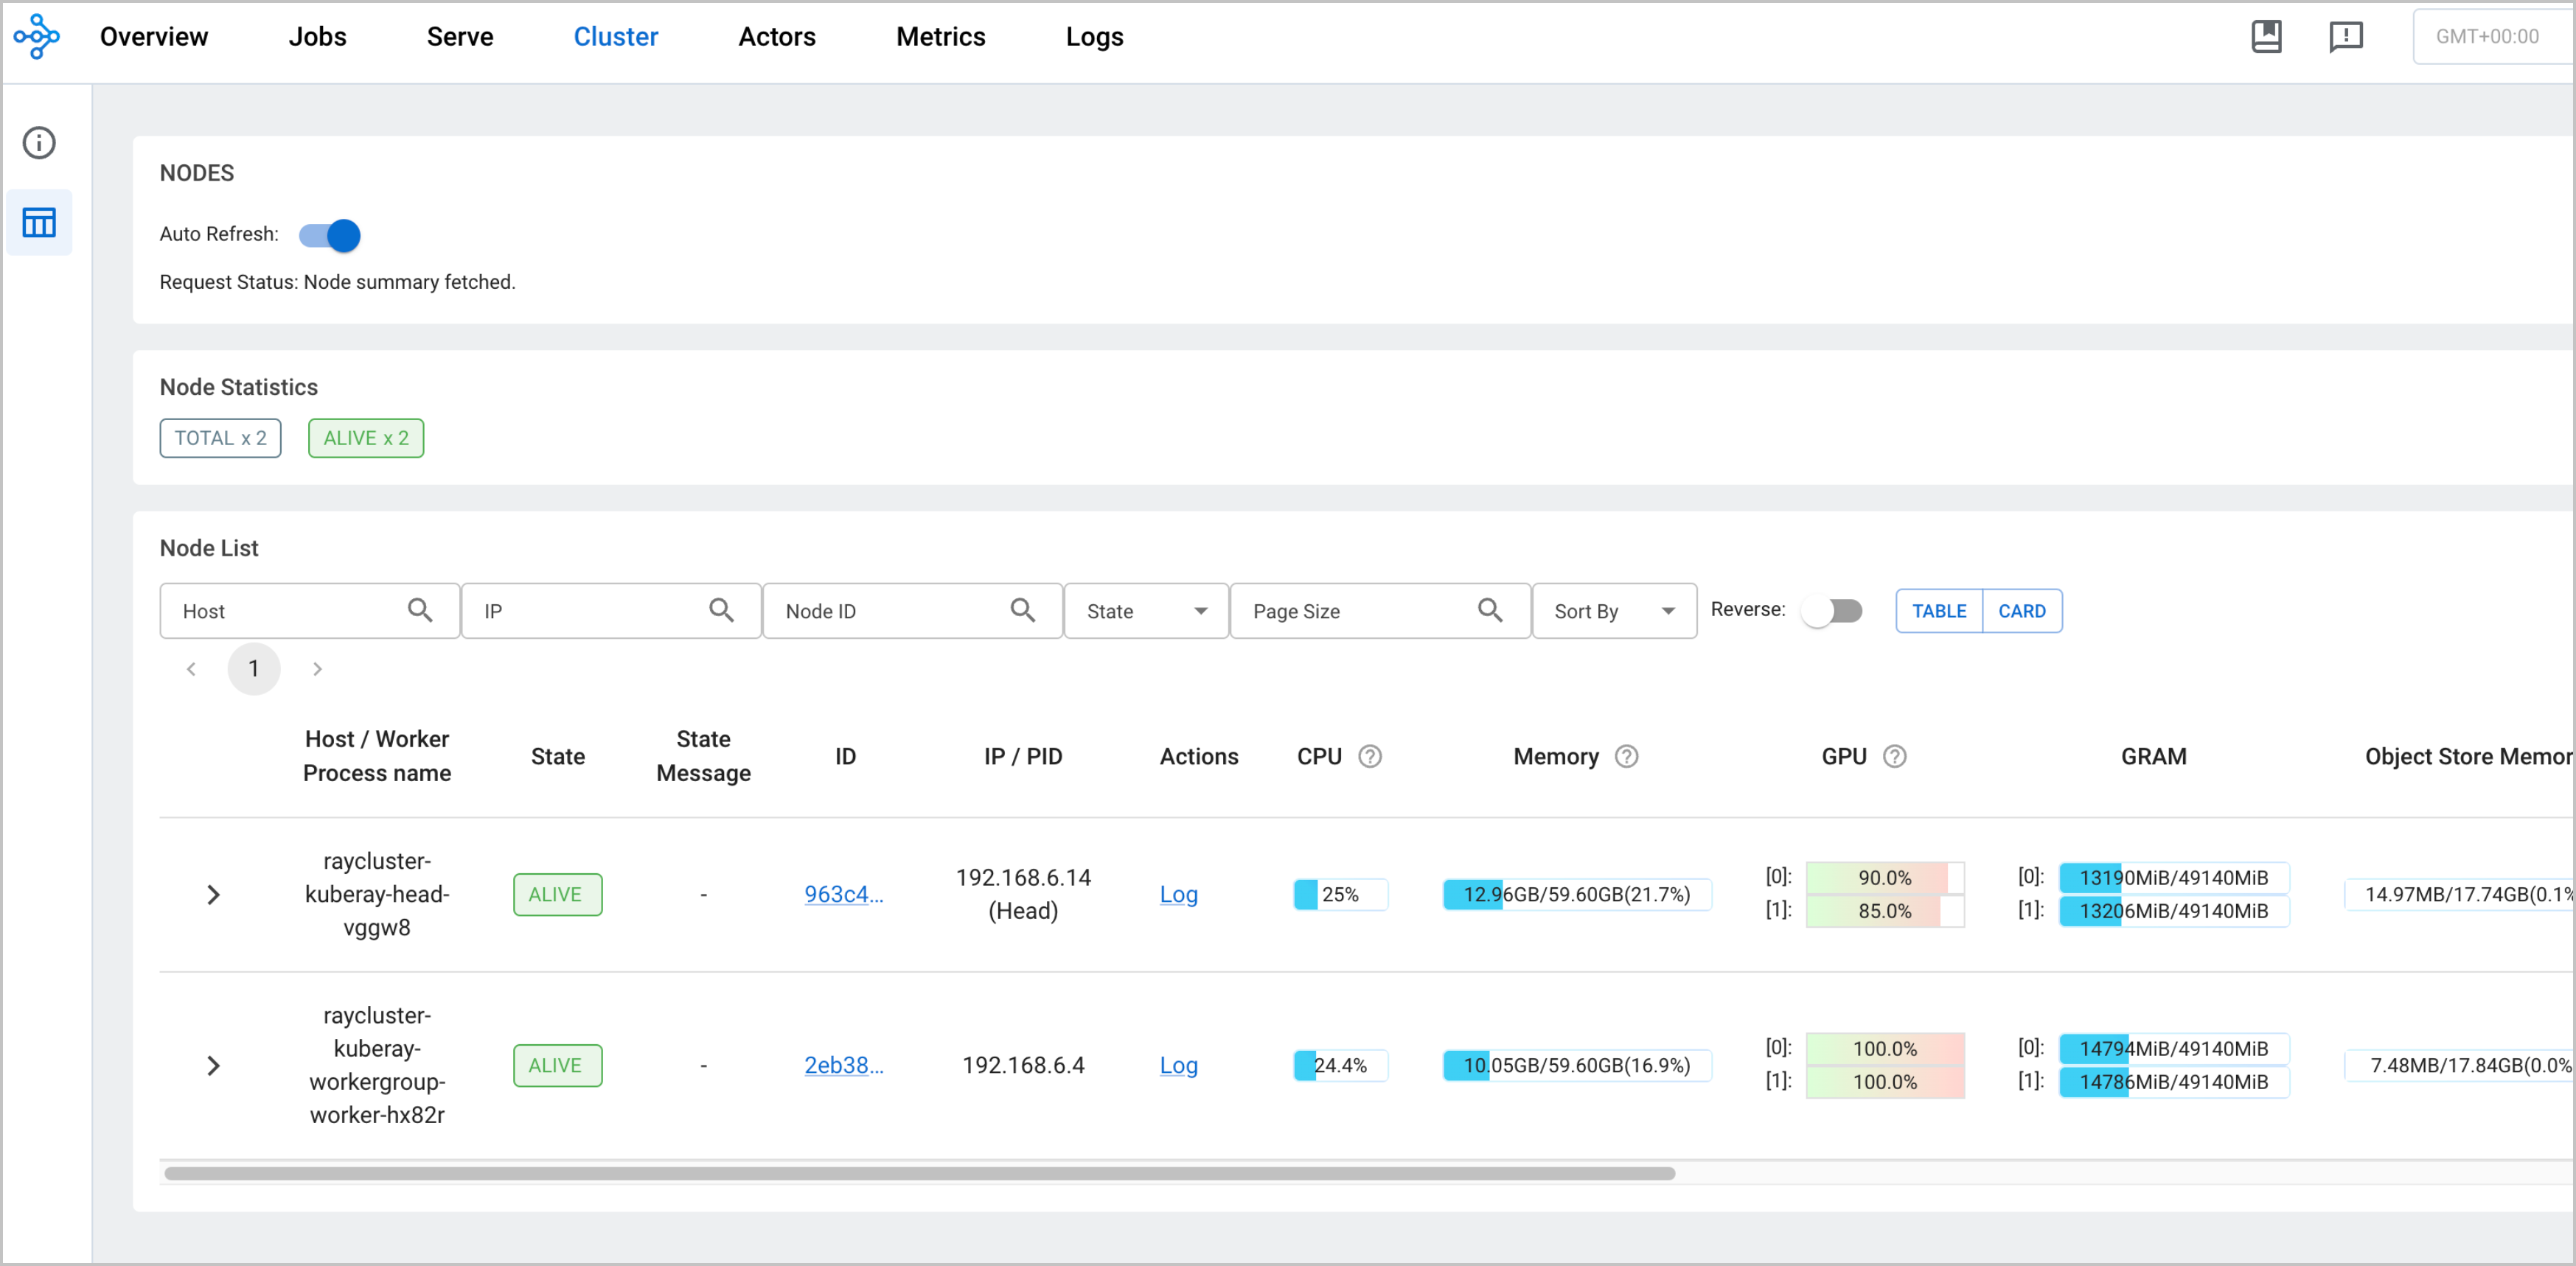Click the Node ID search magnifier icon

click(1022, 609)
